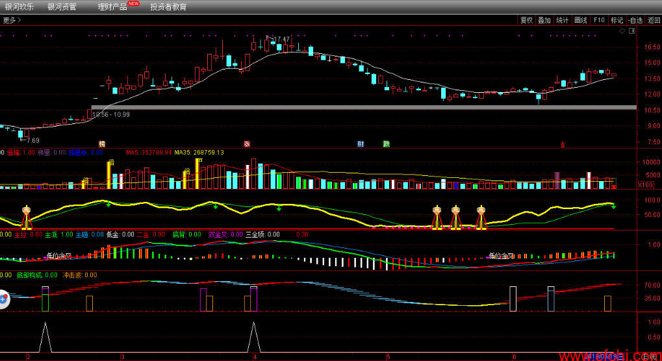Click the 二金: 0.00 indicator label

pos(151,234)
